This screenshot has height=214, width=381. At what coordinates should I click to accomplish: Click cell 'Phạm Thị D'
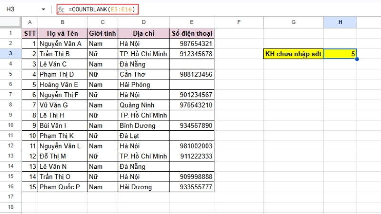tap(62, 74)
